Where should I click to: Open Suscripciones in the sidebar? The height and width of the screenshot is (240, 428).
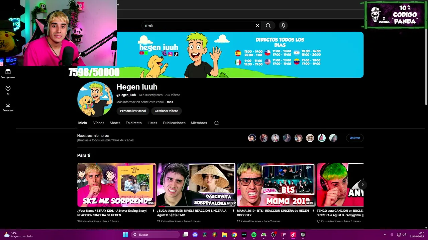click(x=8, y=74)
